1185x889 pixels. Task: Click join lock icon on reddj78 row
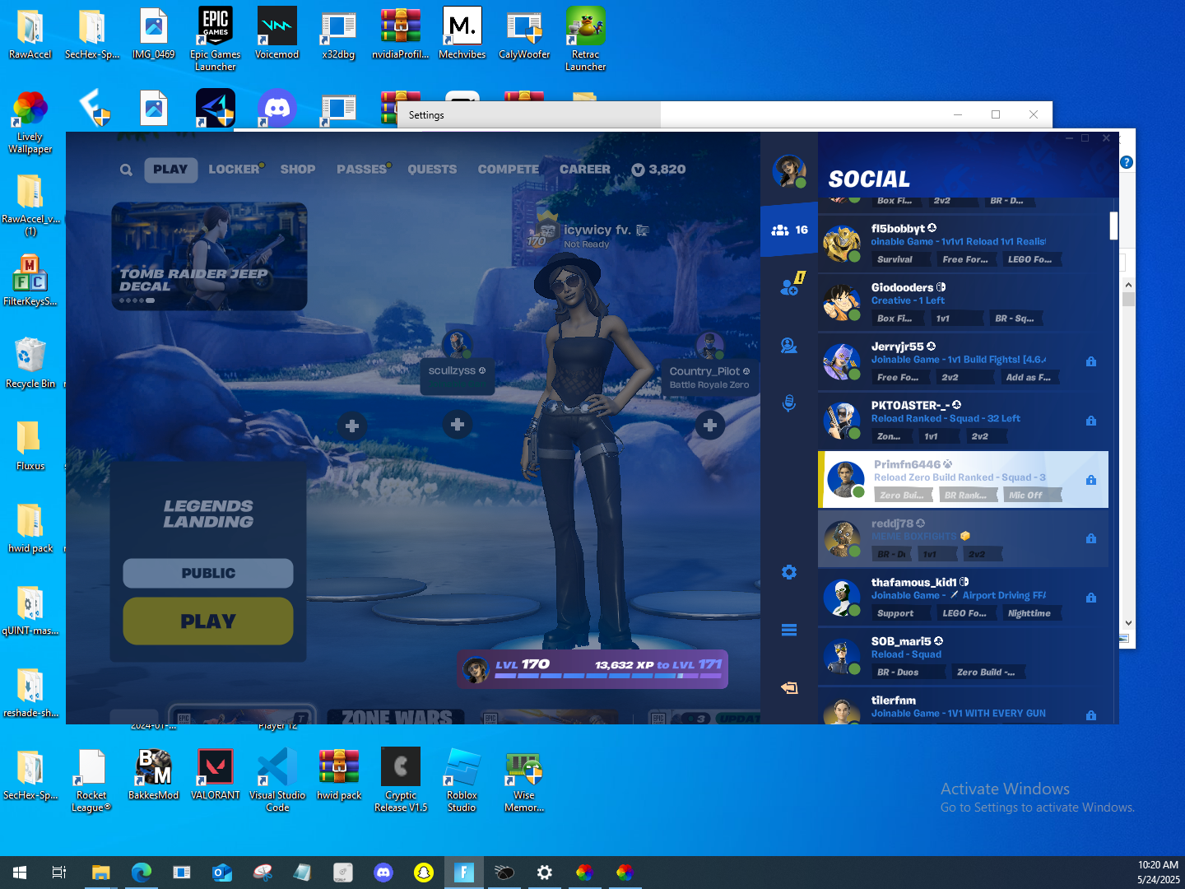(x=1091, y=538)
